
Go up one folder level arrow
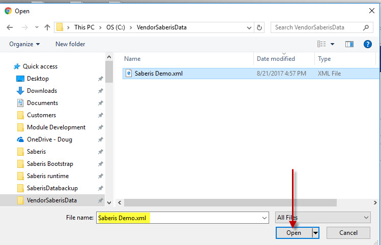[47, 27]
